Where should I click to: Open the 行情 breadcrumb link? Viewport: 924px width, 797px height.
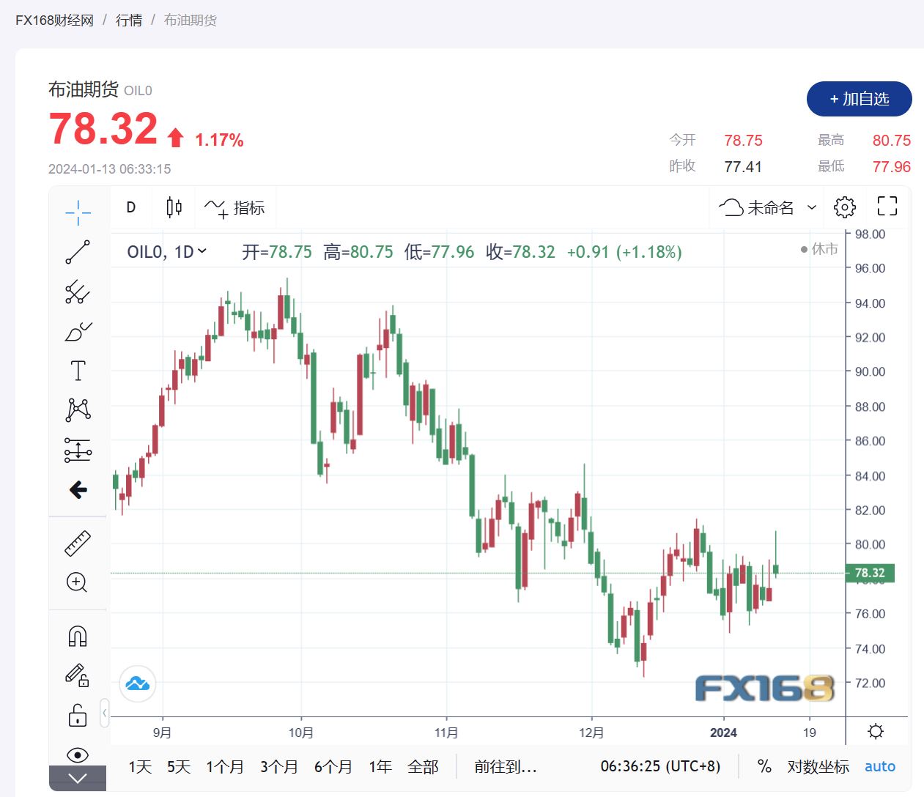(129, 21)
